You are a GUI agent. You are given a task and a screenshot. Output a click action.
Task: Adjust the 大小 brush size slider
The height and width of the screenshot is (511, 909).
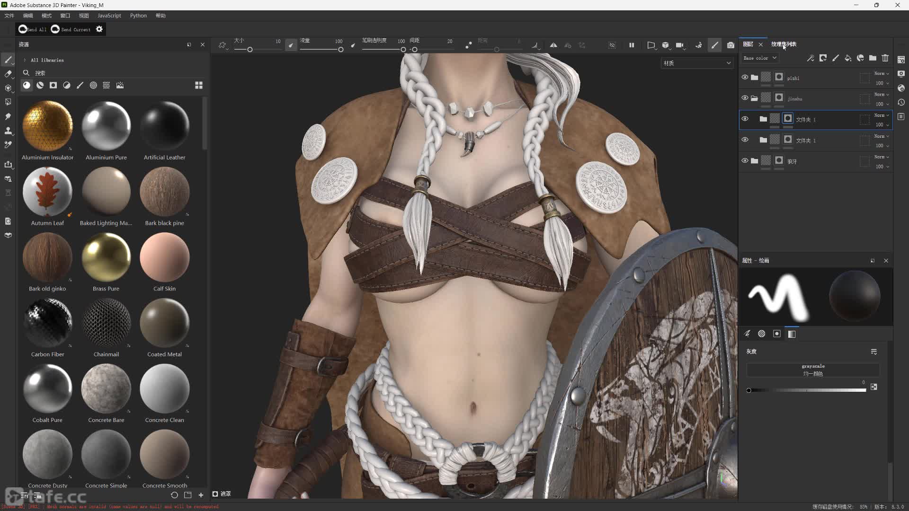point(258,50)
